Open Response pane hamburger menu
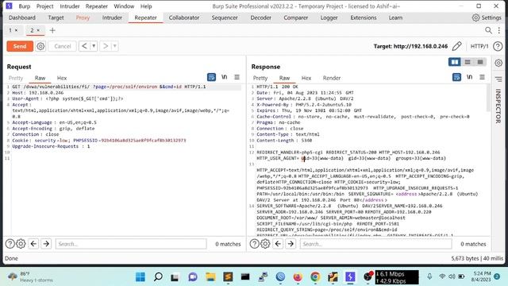Viewport: 508px width, 286px height. point(482,77)
